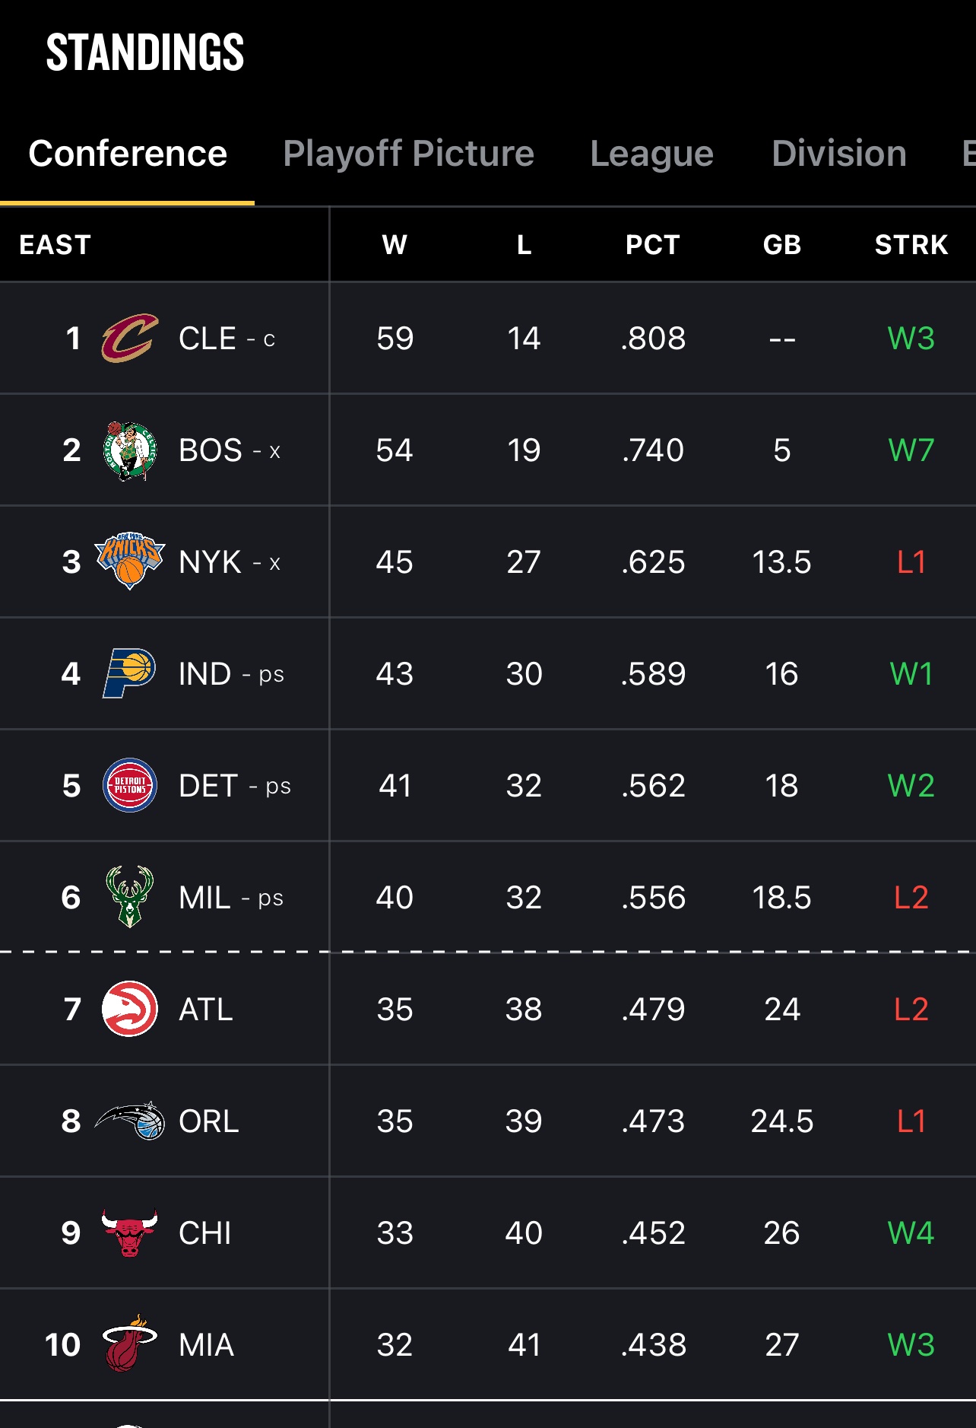Screen dimensions: 976x1428
Task: Tap the Detroit Pistons logo
Action: [130, 785]
